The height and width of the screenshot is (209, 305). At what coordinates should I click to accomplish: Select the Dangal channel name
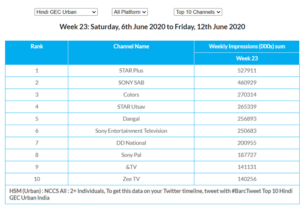coord(131,119)
